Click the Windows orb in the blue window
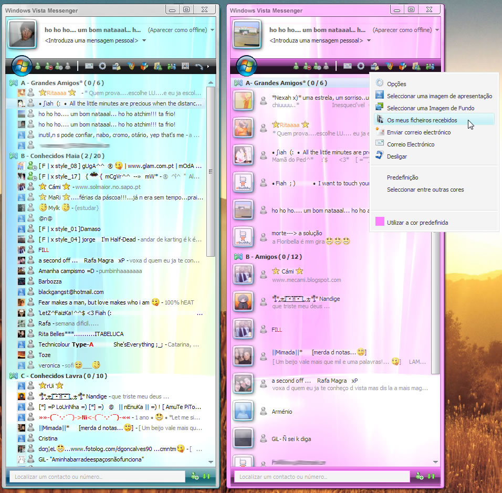This screenshot has height=493, width=502. 22,66
